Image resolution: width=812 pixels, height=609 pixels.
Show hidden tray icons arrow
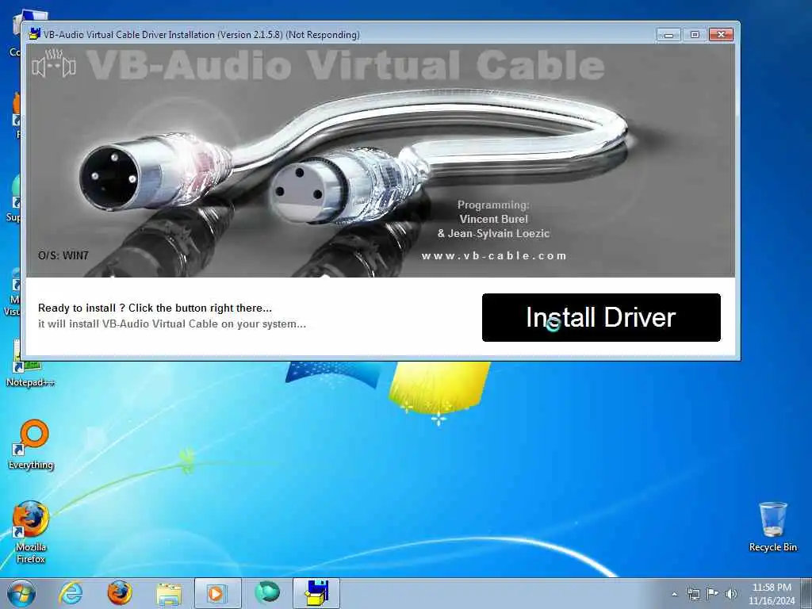(675, 594)
